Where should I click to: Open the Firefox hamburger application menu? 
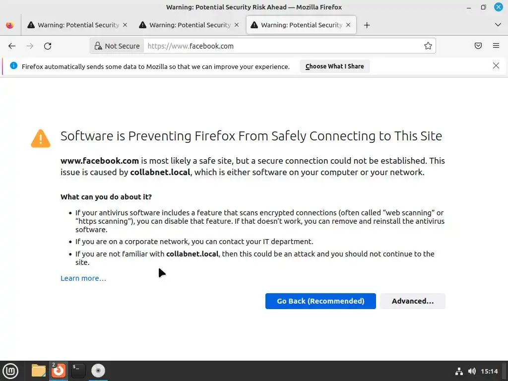tap(496, 46)
